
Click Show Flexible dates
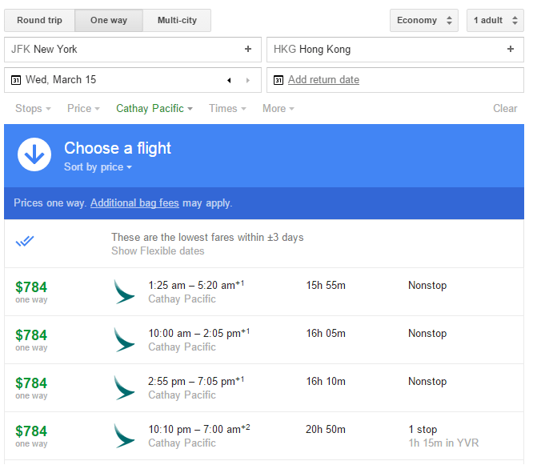coord(158,251)
